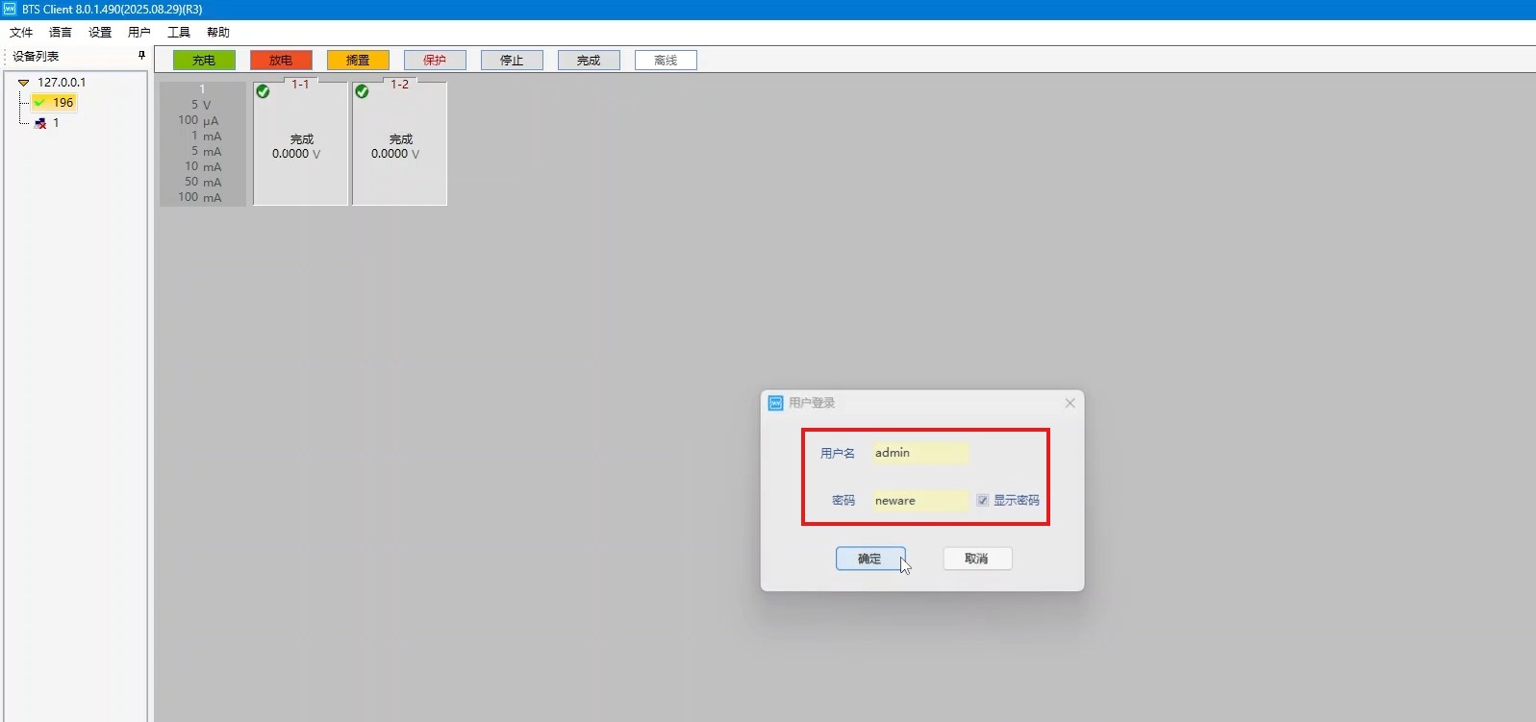The width and height of the screenshot is (1536, 722).
Task: Toggle the 显示密码 checkbox
Action: pyautogui.click(x=982, y=500)
